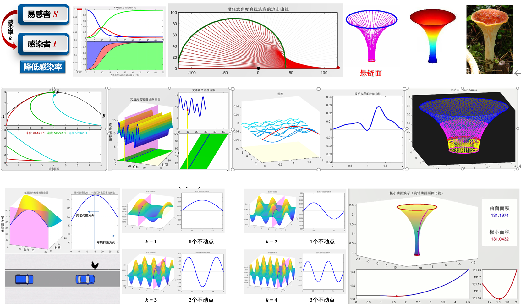
Task: Click the 感染者 I box
Action: (43, 44)
